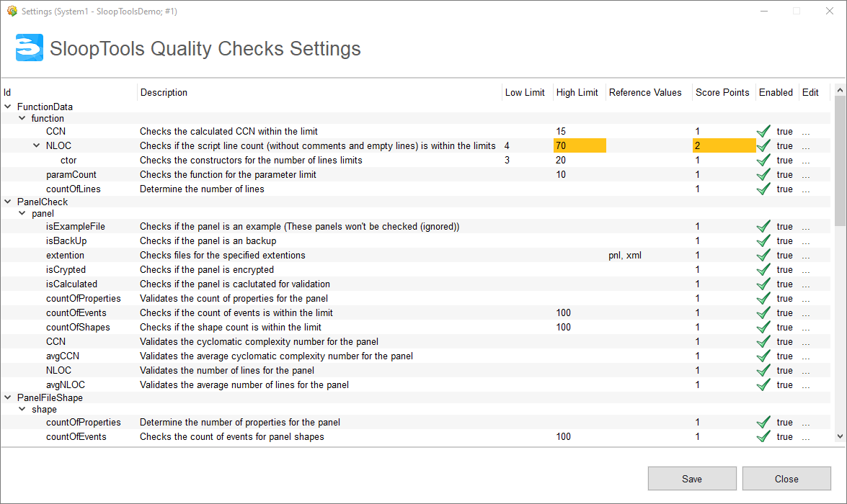This screenshot has height=504, width=847.
Task: Toggle enabled checkmark for isExampleFile row
Action: click(x=763, y=227)
